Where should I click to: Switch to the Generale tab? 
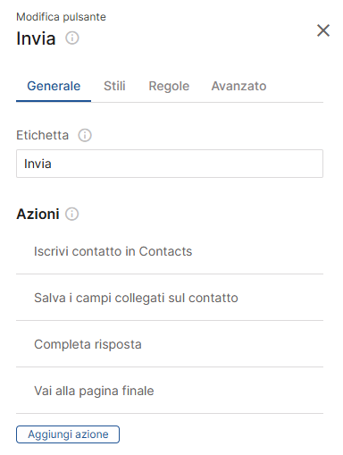click(54, 86)
